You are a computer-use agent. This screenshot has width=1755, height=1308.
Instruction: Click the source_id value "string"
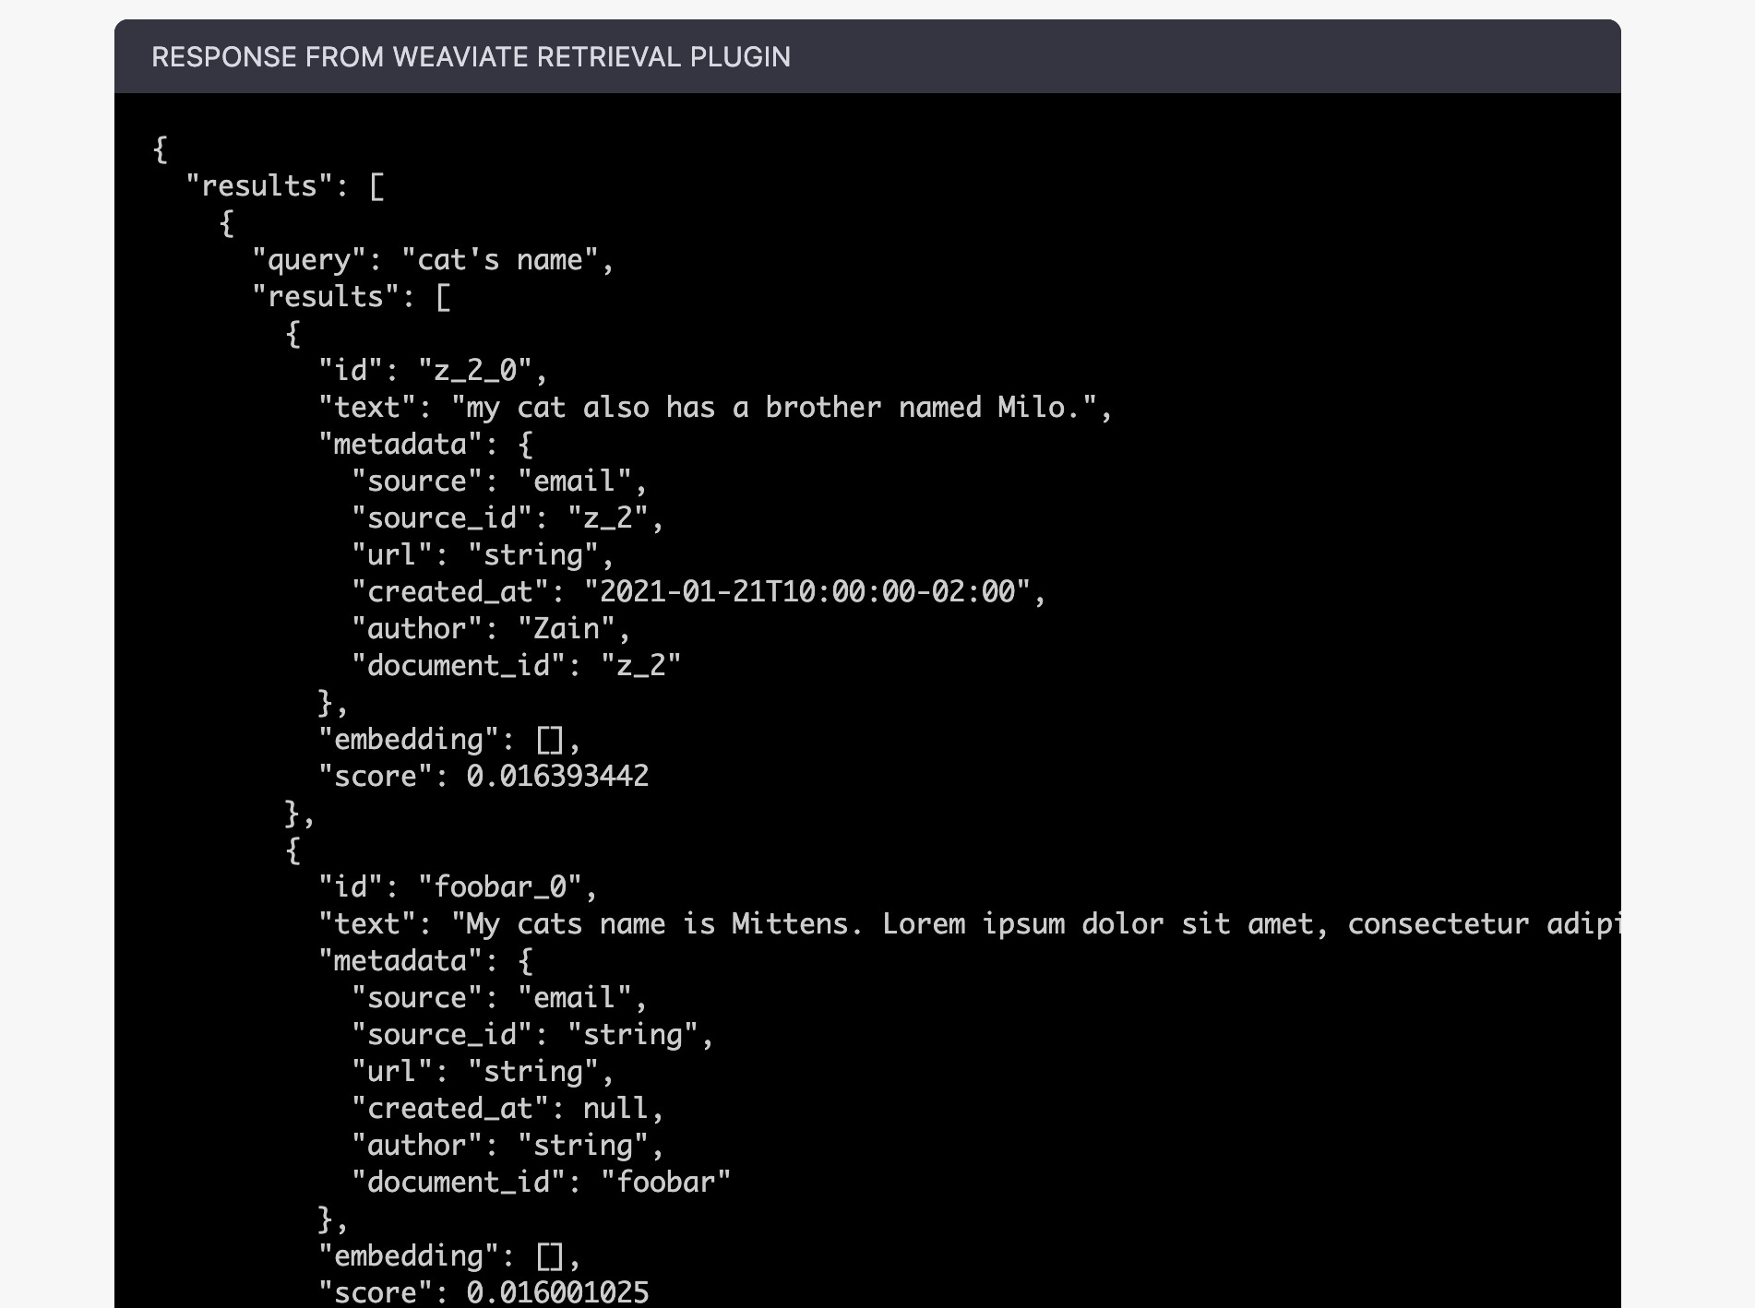(633, 1035)
